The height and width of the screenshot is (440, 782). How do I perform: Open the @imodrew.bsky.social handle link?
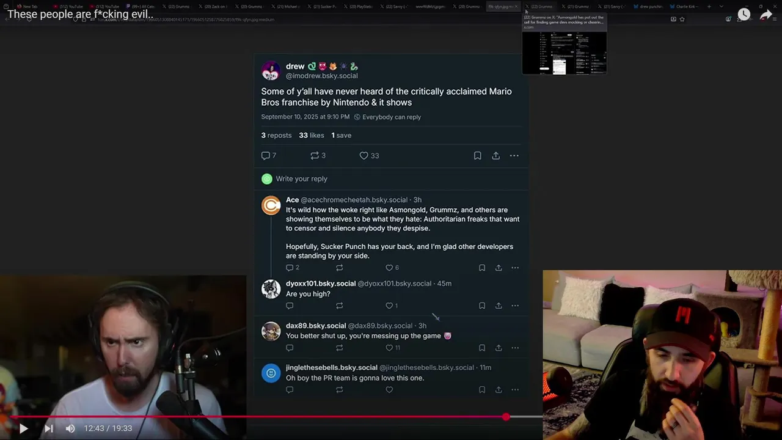coord(321,76)
